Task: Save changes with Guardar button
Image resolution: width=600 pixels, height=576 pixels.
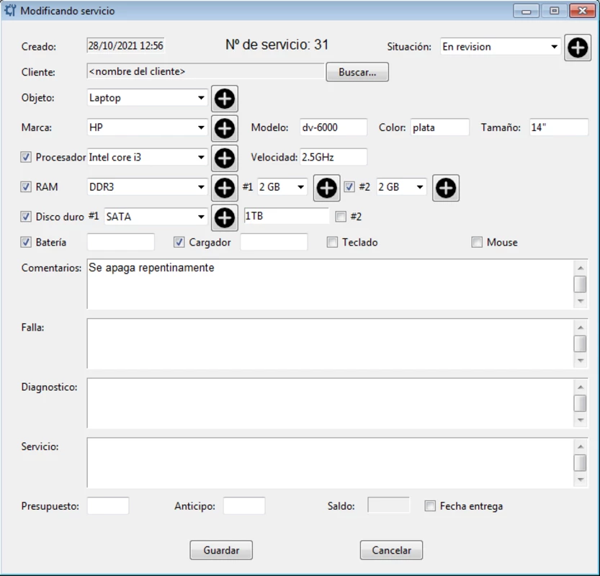Action: tap(221, 550)
